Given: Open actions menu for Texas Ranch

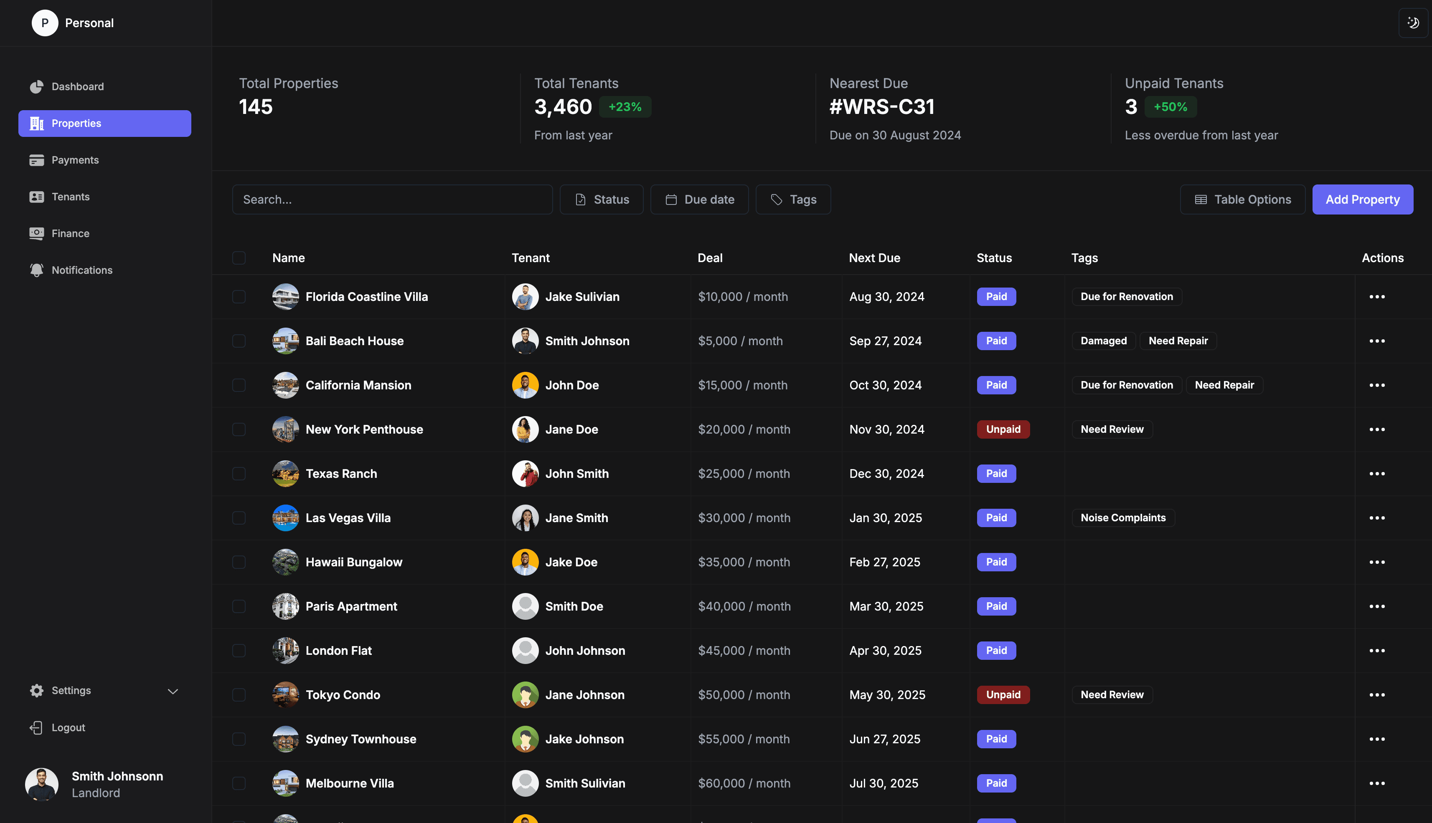Looking at the screenshot, I should click(x=1376, y=474).
